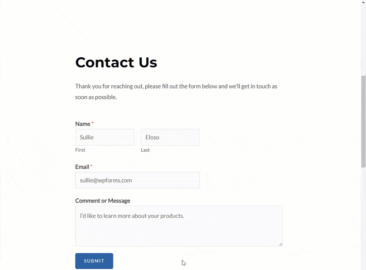Click the "Thank you for reaching out" text line

(176, 87)
